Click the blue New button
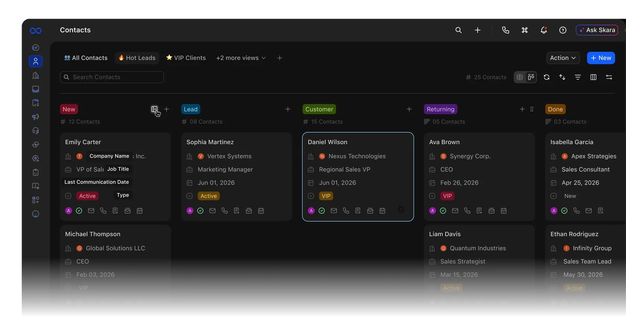626x317 pixels. 601,58
